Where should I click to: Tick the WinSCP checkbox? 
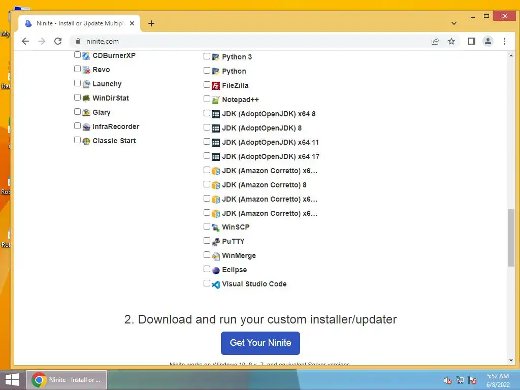coord(207,226)
